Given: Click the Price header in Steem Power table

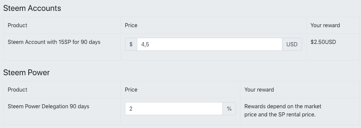Looking at the screenshot, I should click(131, 90).
